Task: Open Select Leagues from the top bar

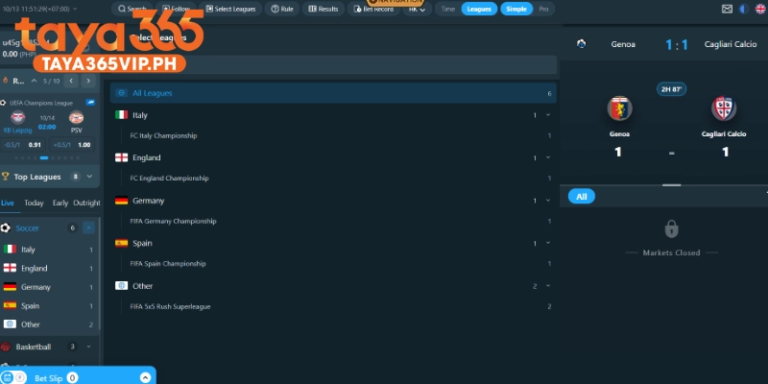Action: [230, 9]
